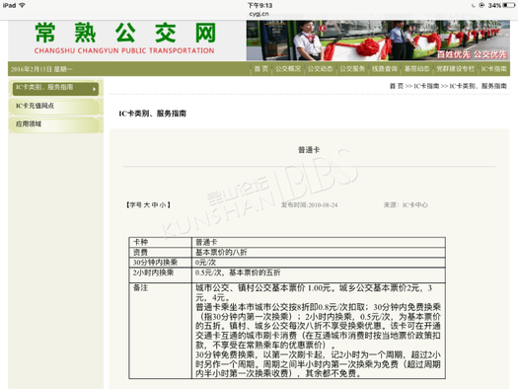The image size is (518, 389).
Task: Set font size to 小 (small)
Action: 163,205
